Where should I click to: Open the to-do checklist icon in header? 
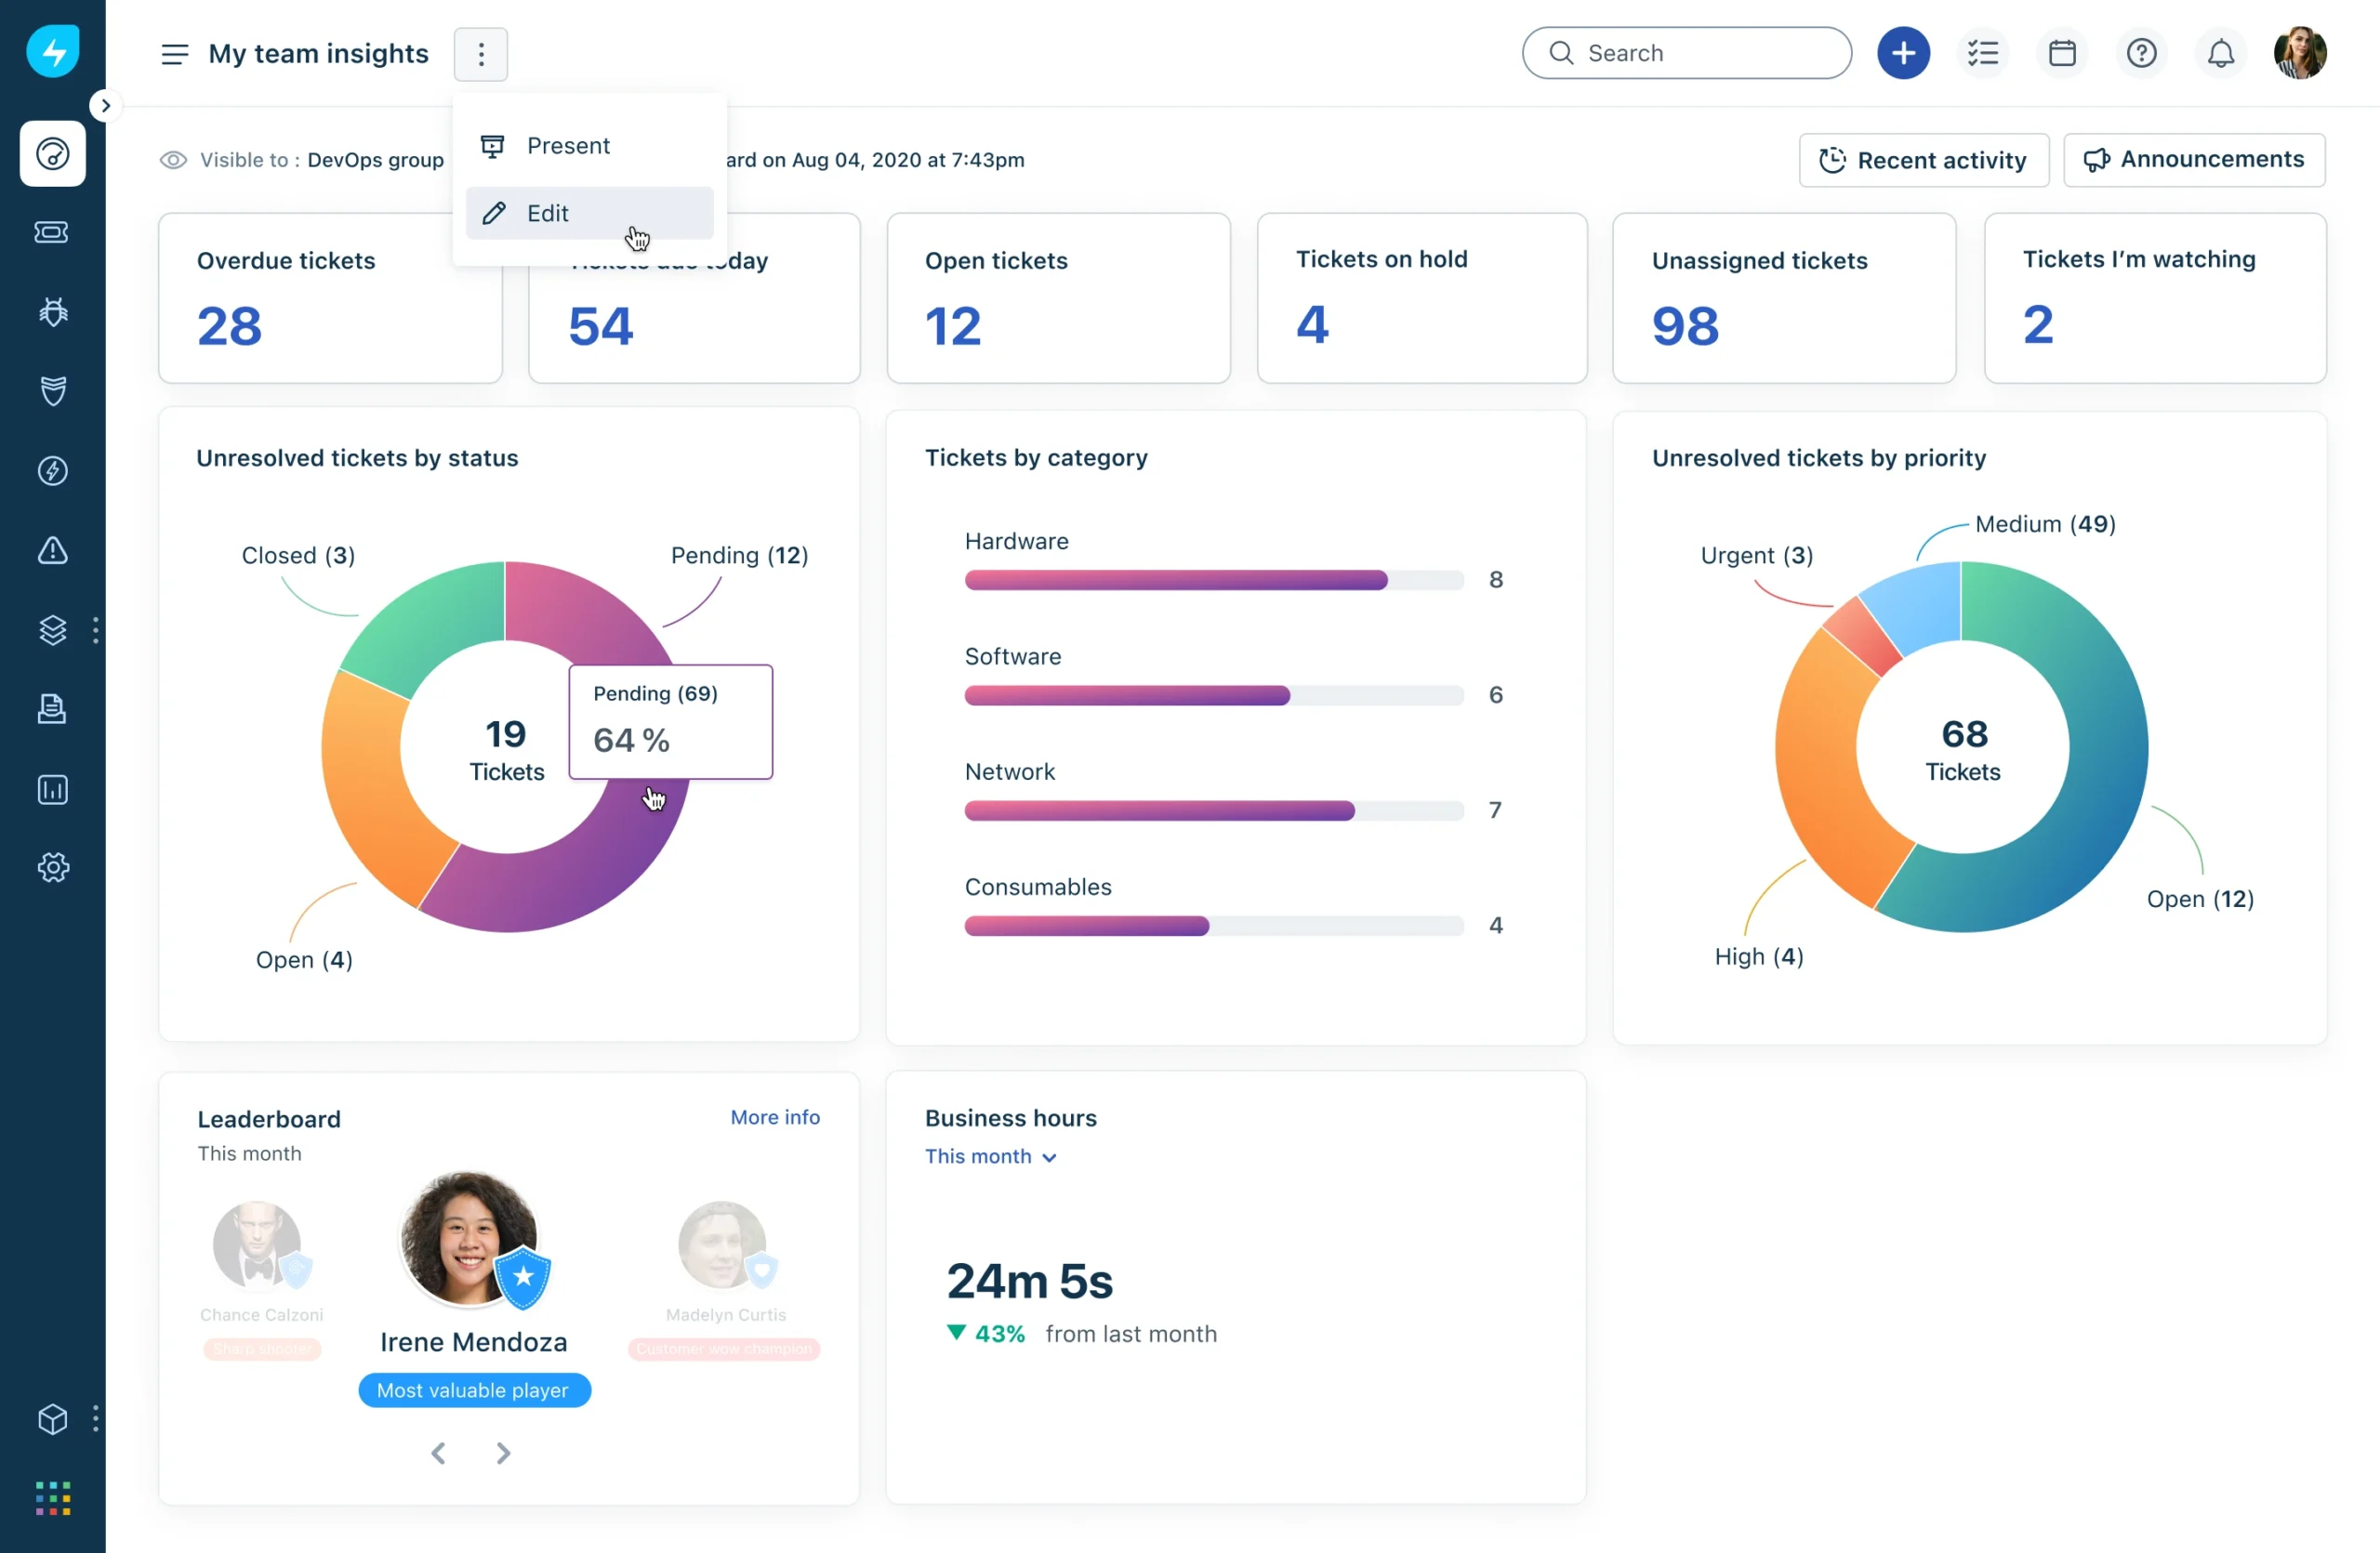tap(1983, 53)
